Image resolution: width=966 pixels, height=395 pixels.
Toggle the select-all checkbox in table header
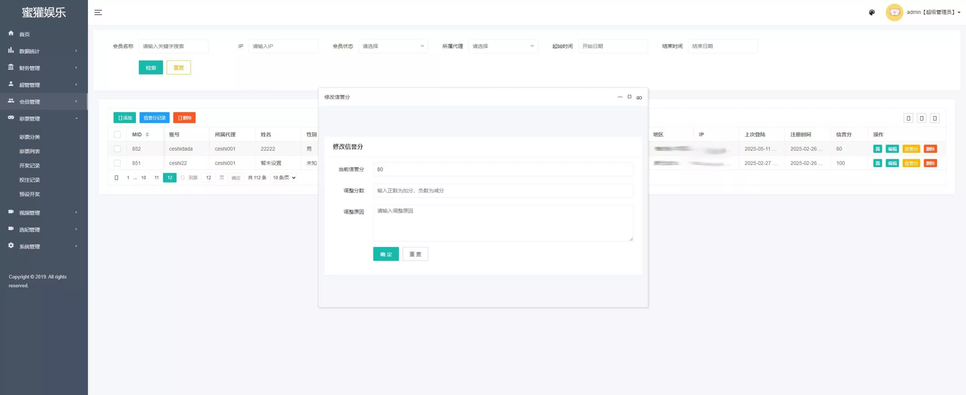117,135
